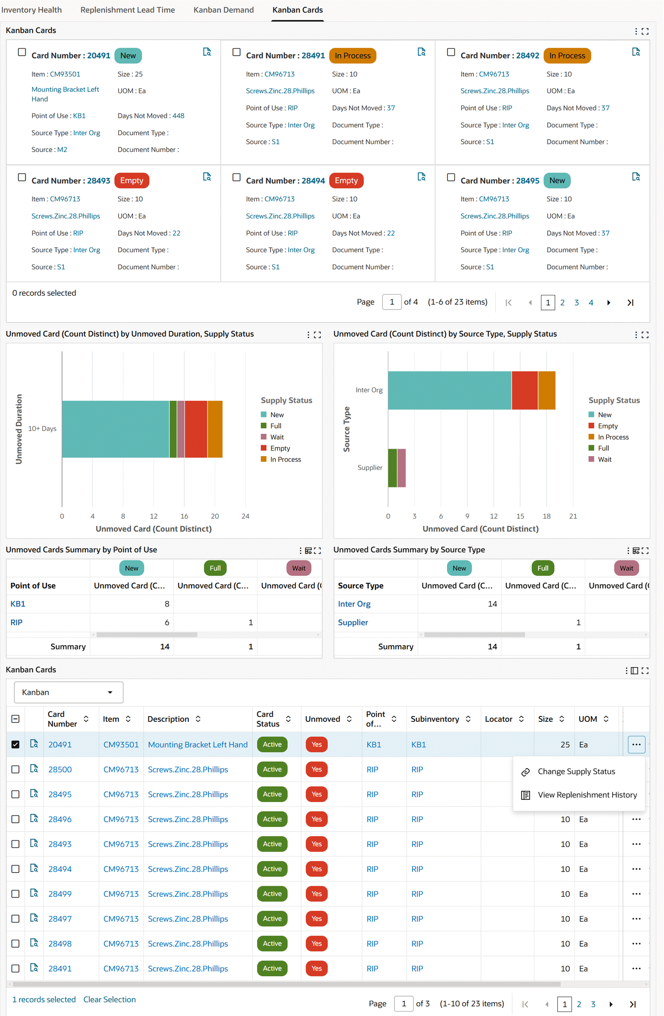Select checkbox on card tile 28493
The image size is (664, 1016).
click(22, 177)
